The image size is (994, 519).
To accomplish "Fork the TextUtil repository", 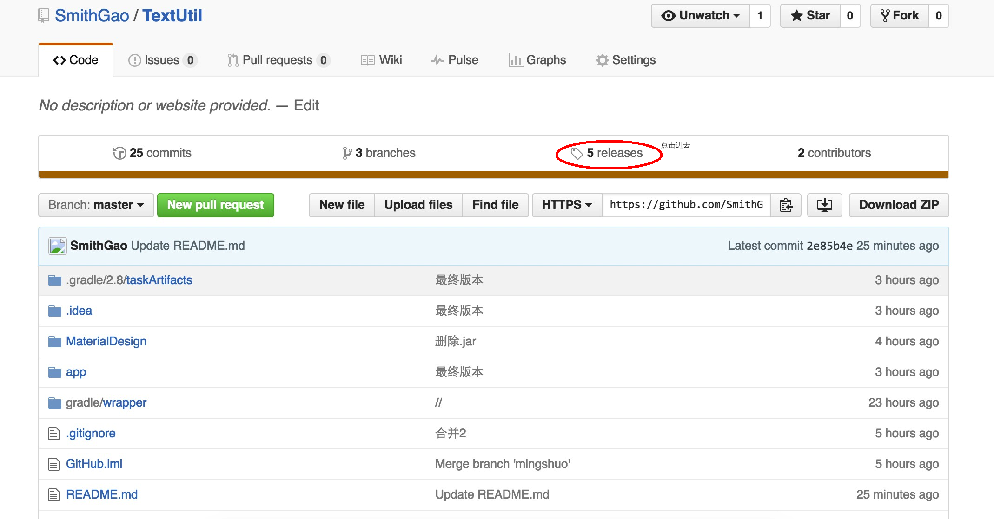I will (x=900, y=16).
